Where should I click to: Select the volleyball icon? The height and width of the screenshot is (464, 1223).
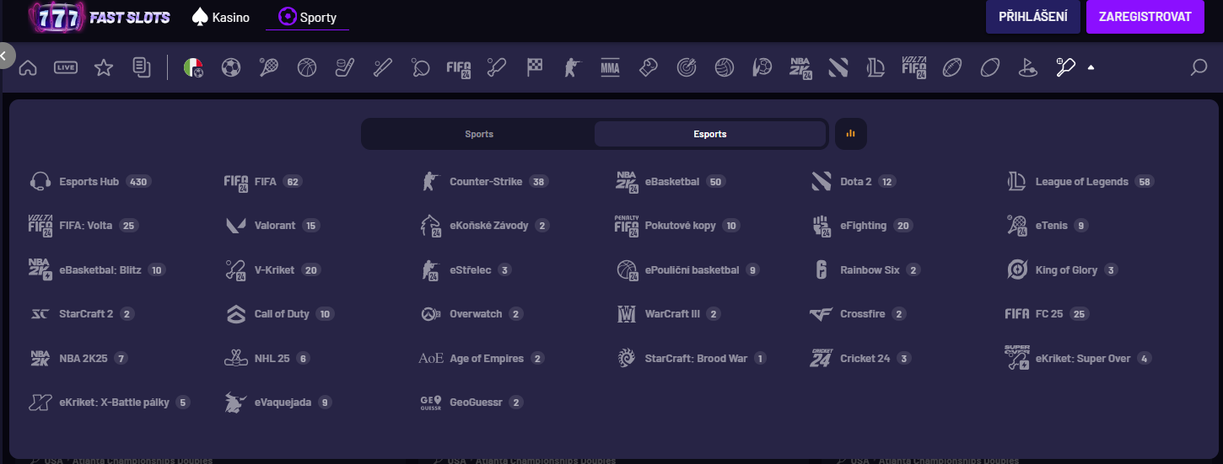click(x=725, y=68)
